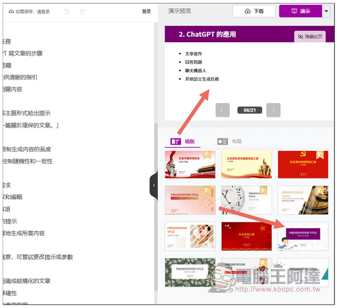
Task: Go to next slide arrow
Action: [273, 110]
